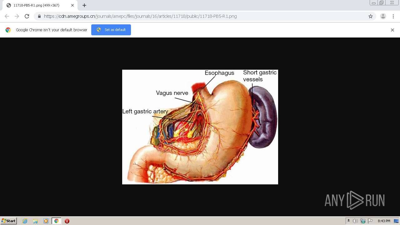Bookmark this page with the star icon
Viewport: 400px width, 225px height.
371,16
